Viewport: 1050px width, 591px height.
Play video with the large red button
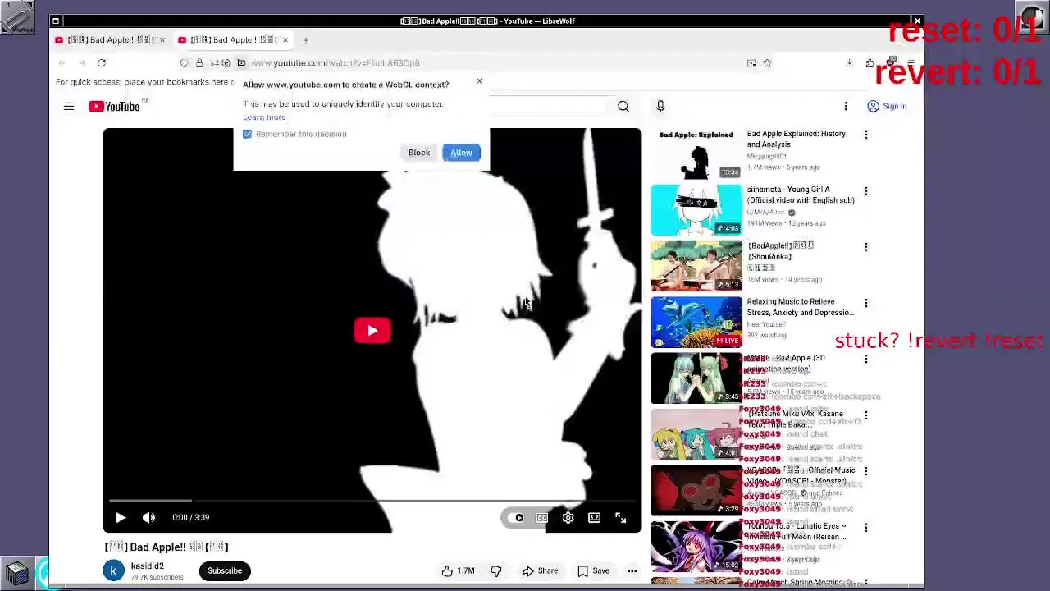point(372,331)
